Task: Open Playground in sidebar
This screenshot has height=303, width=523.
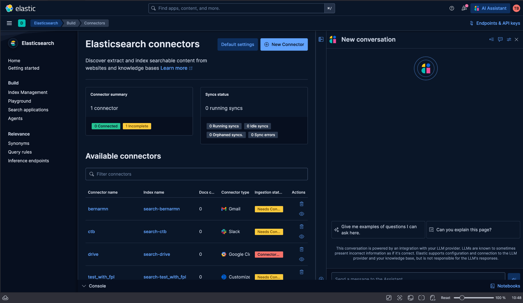Action: click(x=19, y=101)
